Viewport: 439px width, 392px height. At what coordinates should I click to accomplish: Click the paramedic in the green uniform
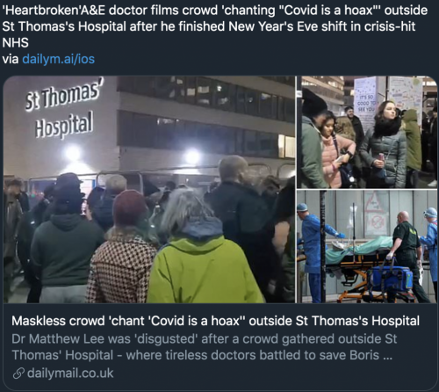click(407, 255)
